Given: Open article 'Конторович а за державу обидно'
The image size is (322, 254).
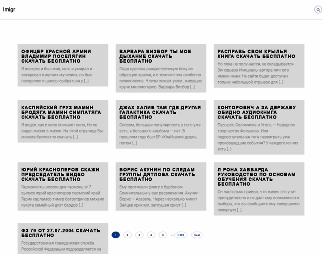Looking at the screenshot, I should pos(256,112).
